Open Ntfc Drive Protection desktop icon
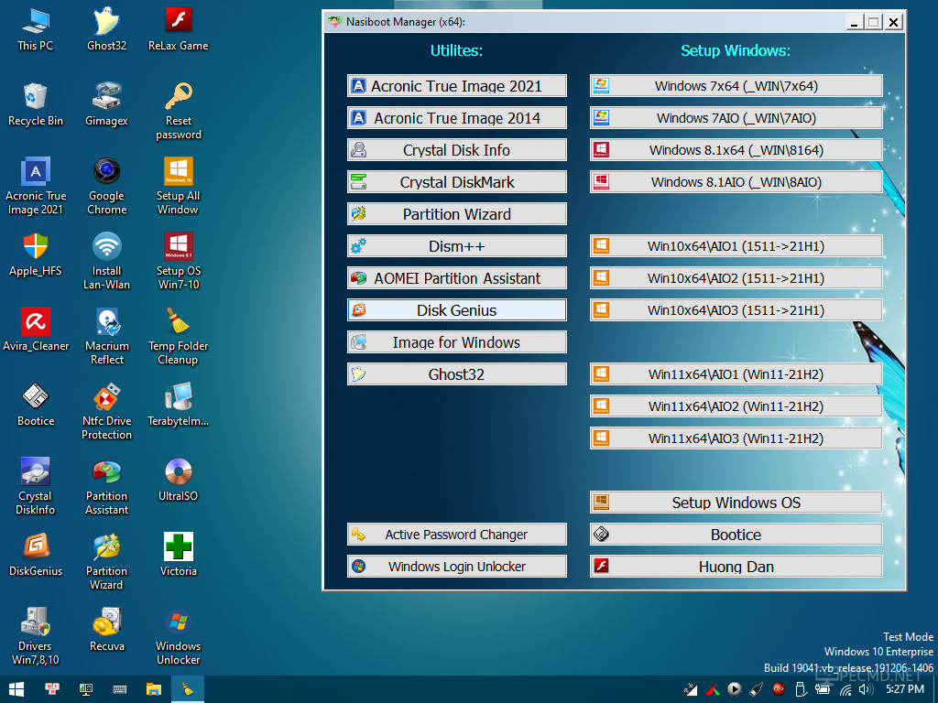Screen dimensions: 938x703 tap(106, 412)
